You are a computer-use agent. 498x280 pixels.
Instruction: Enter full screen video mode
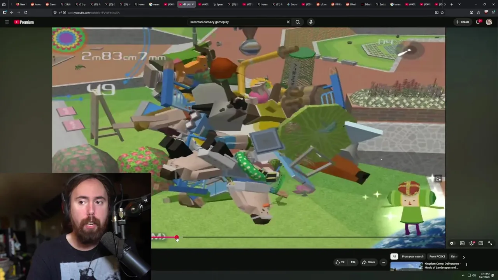click(x=490, y=243)
